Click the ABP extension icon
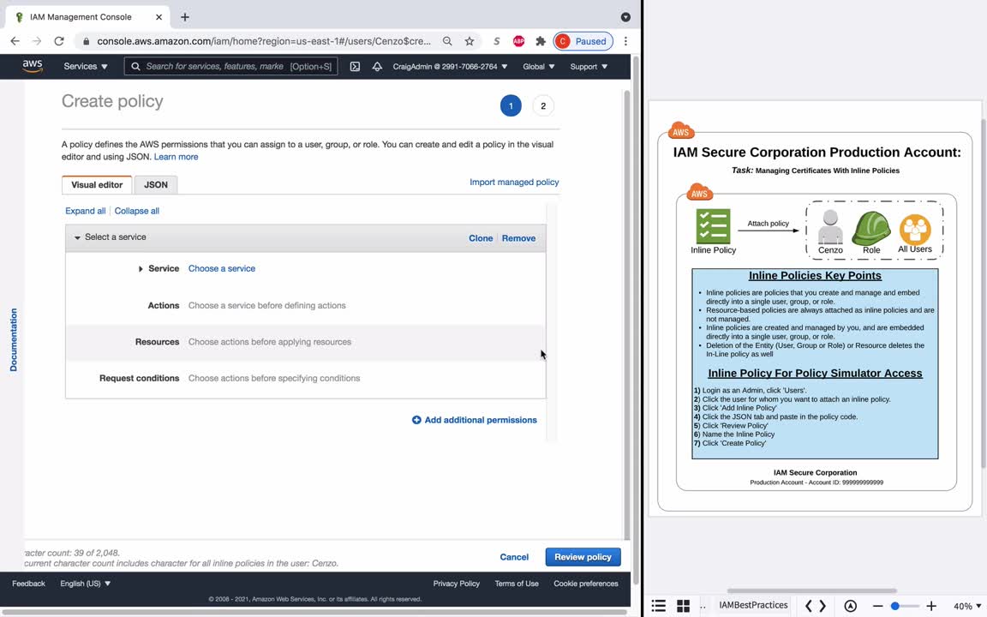987x617 pixels. [518, 41]
